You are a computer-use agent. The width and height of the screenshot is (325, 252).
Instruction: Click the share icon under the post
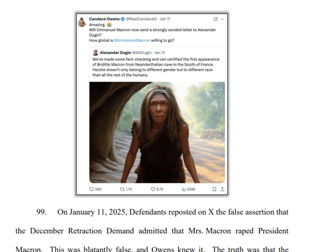222,189
